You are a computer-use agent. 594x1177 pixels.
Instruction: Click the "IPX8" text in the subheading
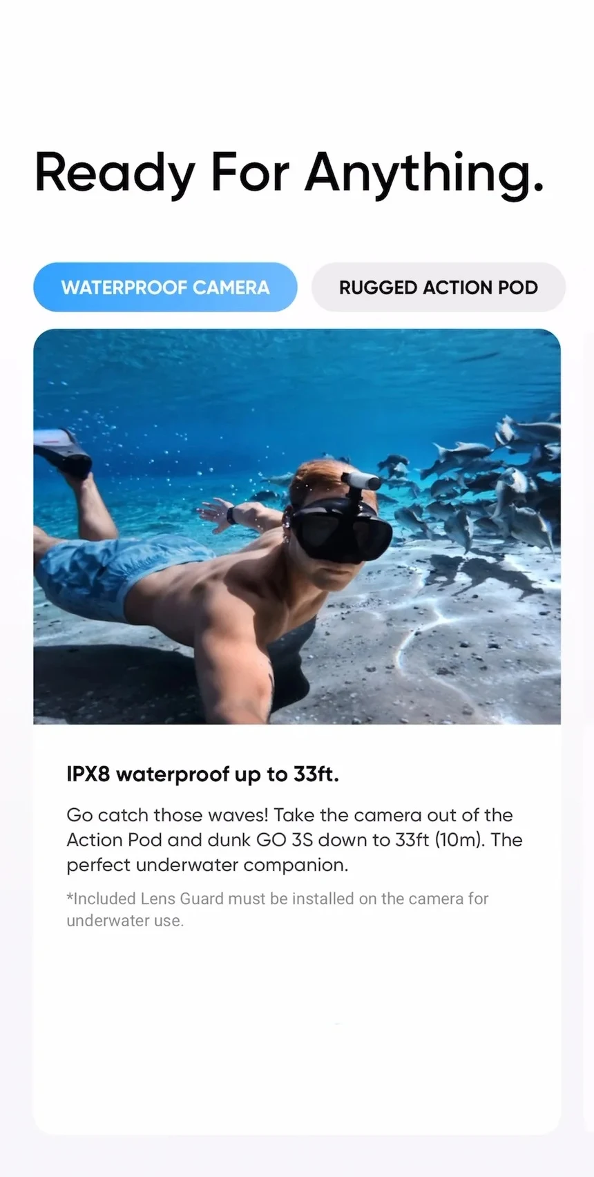click(88, 774)
